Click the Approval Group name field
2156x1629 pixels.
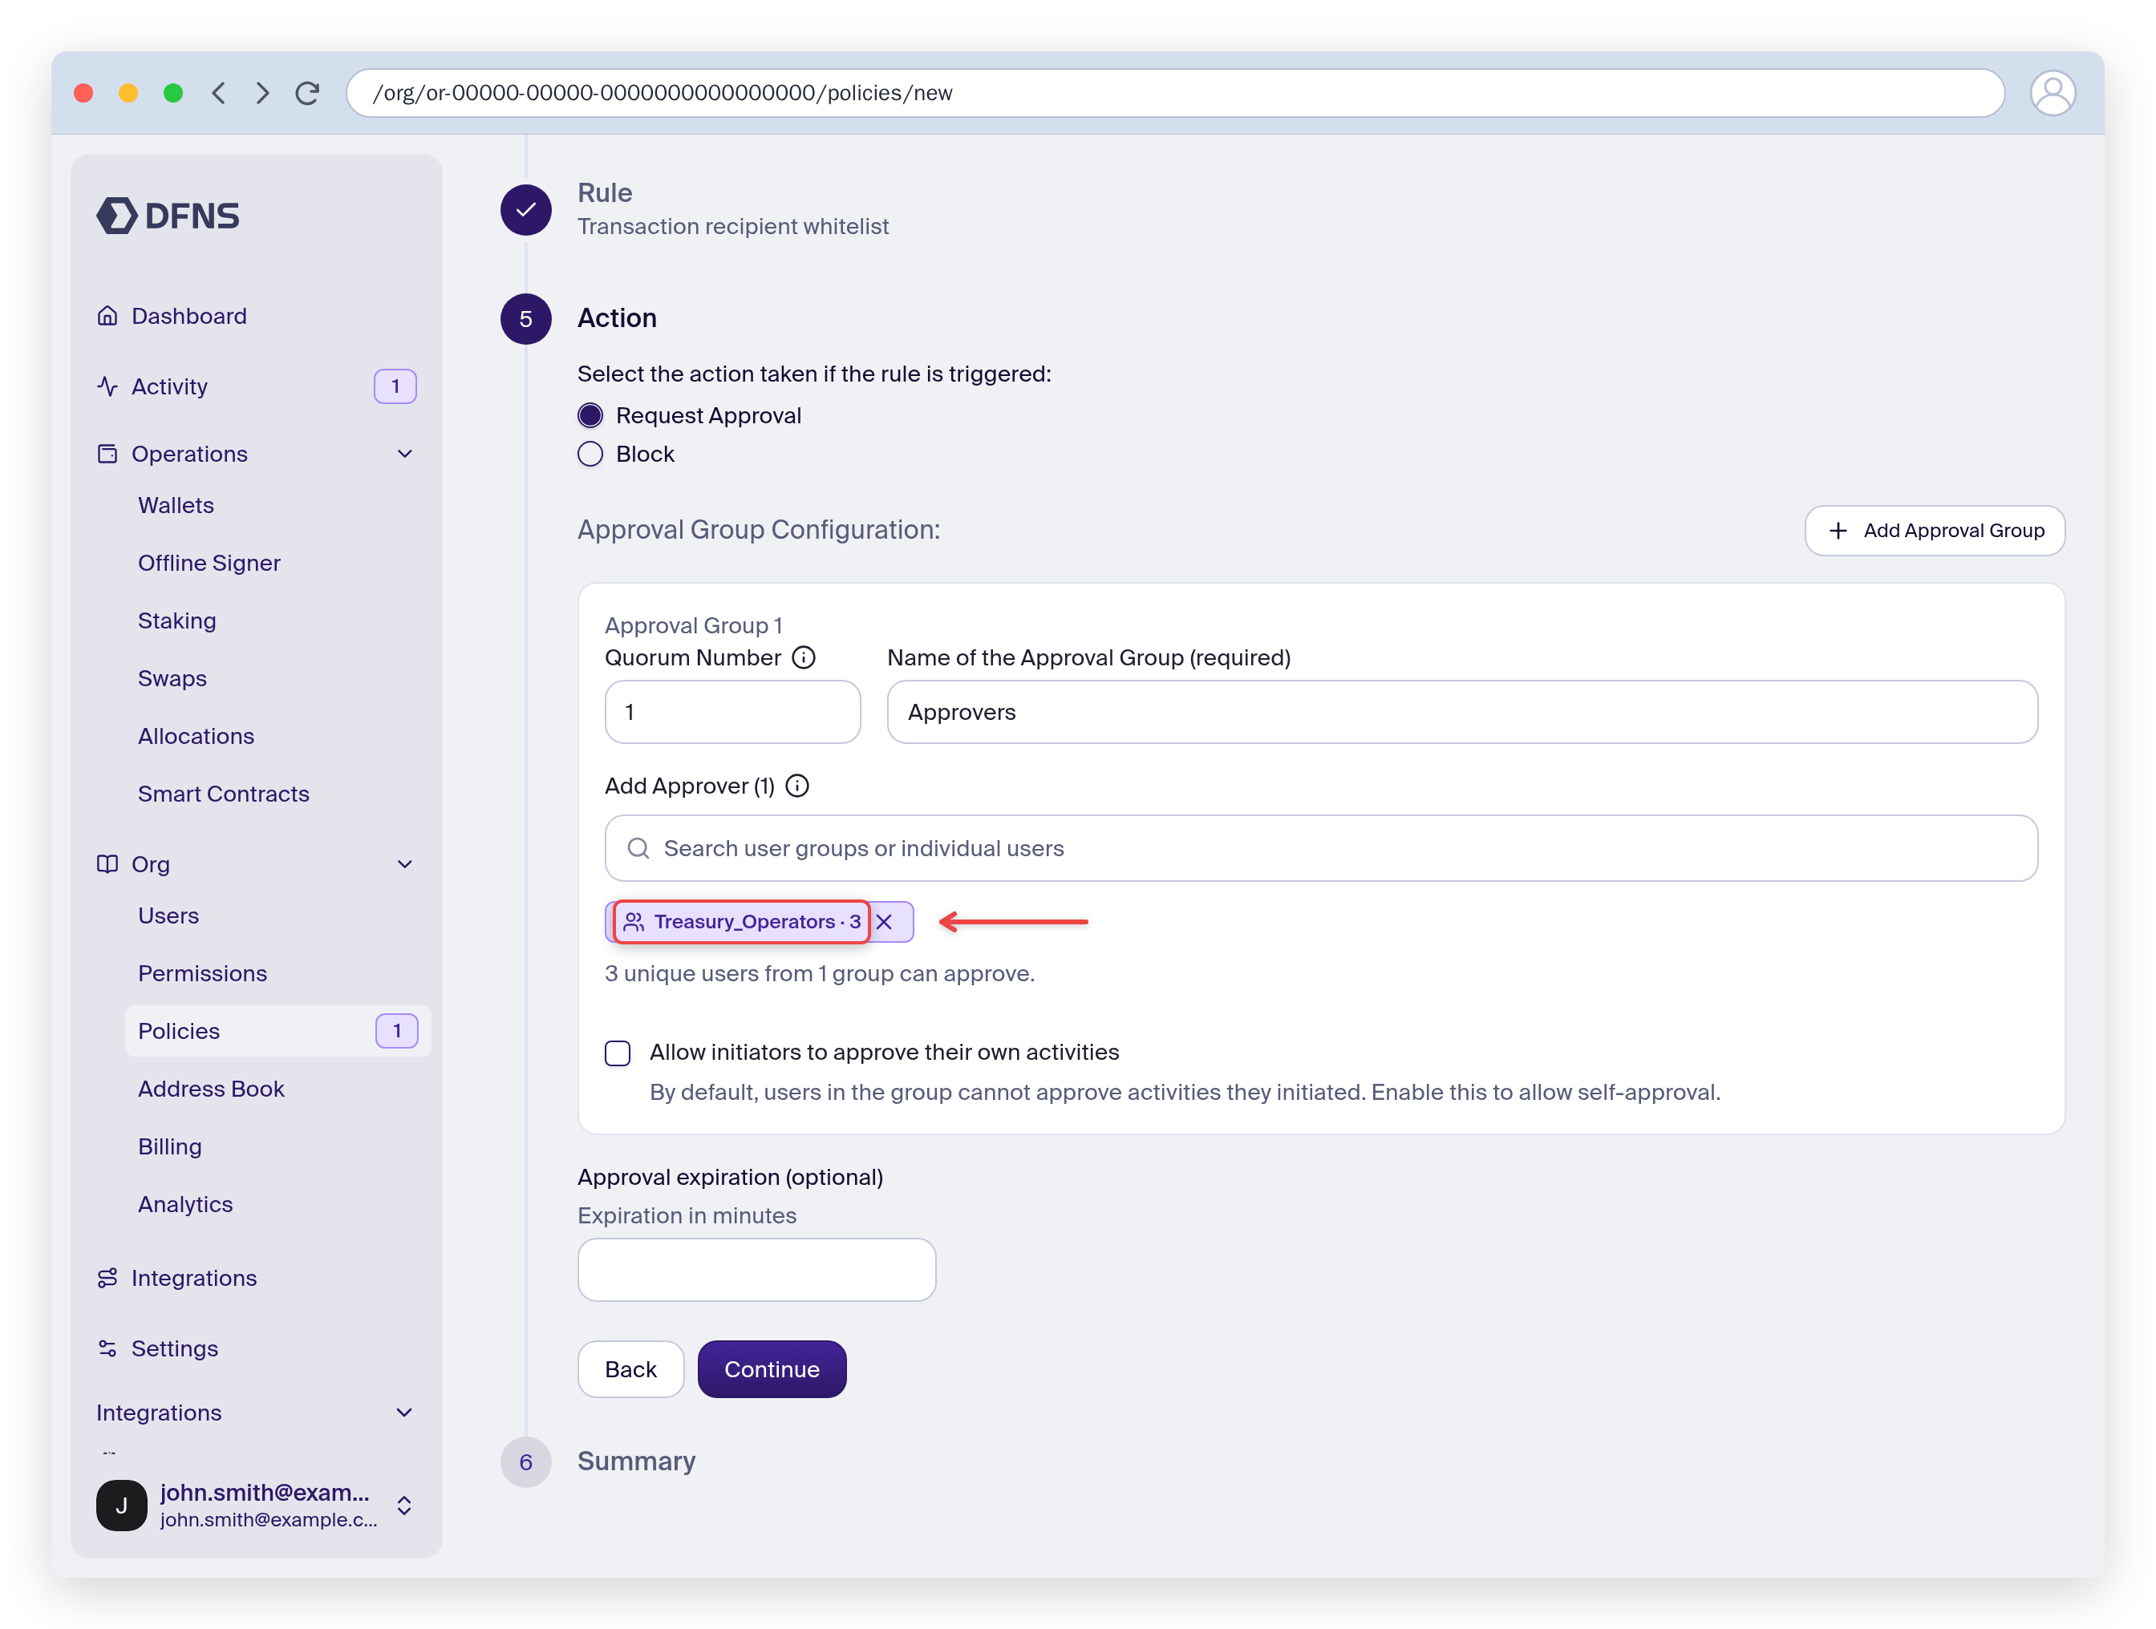tap(1462, 712)
